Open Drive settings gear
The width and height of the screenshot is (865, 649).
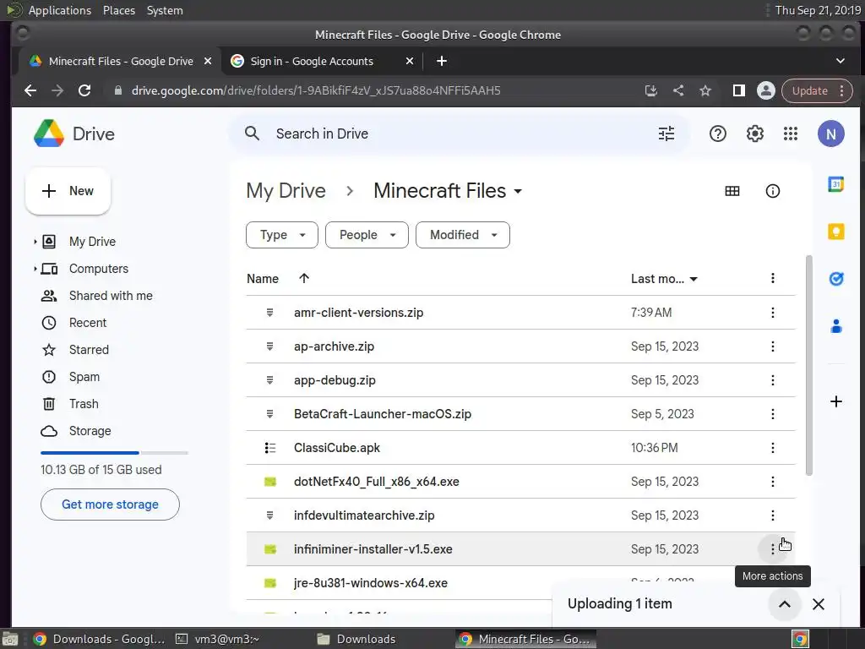[x=754, y=134]
